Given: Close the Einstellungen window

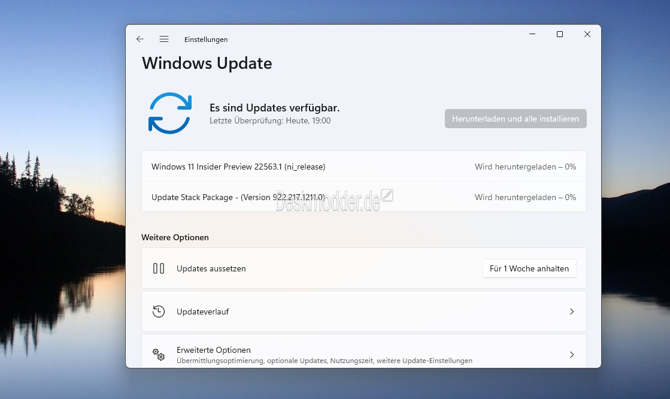Looking at the screenshot, I should tap(587, 34).
